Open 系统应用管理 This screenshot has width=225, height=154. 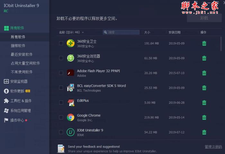(x=21, y=110)
